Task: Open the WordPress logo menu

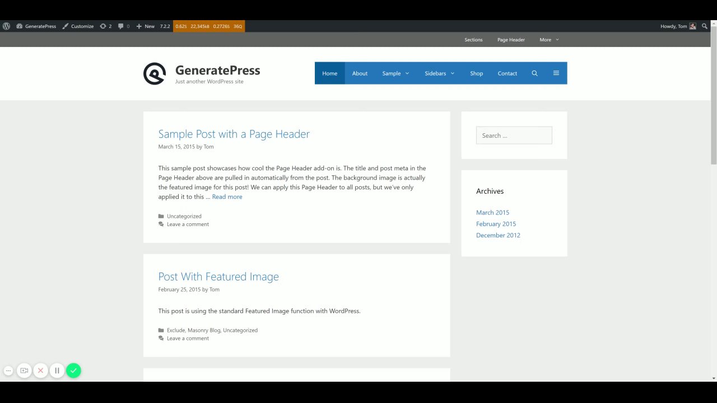Action: [x=6, y=26]
